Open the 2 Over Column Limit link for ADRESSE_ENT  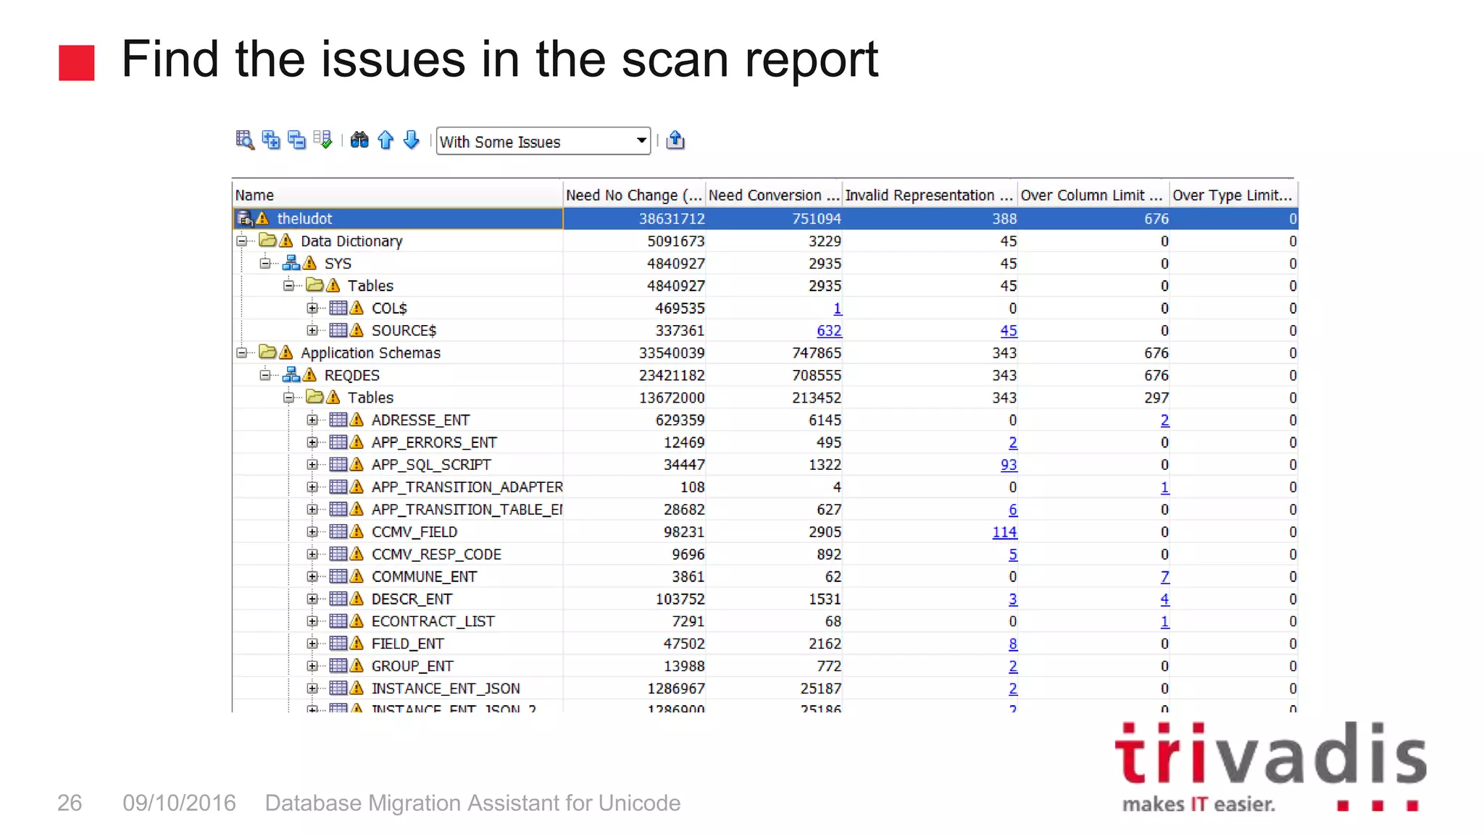pyautogui.click(x=1164, y=420)
